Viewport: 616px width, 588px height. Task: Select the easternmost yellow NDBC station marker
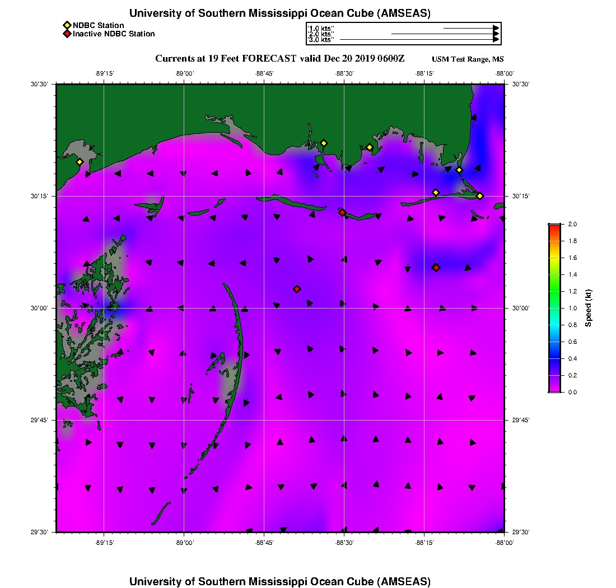pos(480,196)
